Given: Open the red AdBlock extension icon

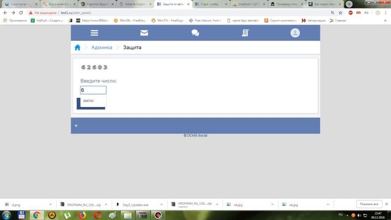Looking at the screenshot, I should 351,13.
